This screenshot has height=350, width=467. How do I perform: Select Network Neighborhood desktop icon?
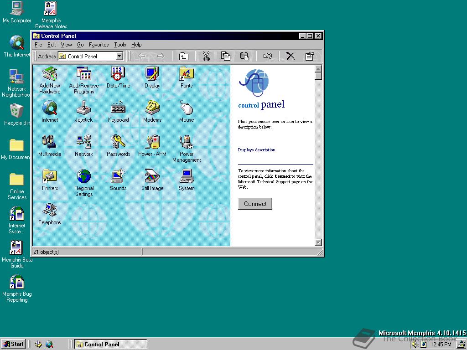click(16, 83)
